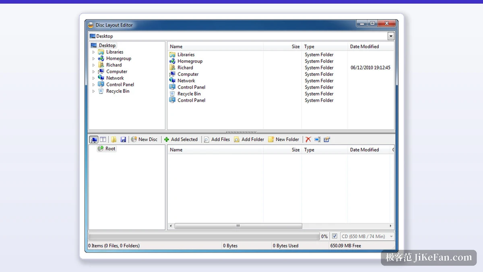The image size is (483, 272).
Task: Click the rename icon beside the delete icon
Action: [x=318, y=139]
